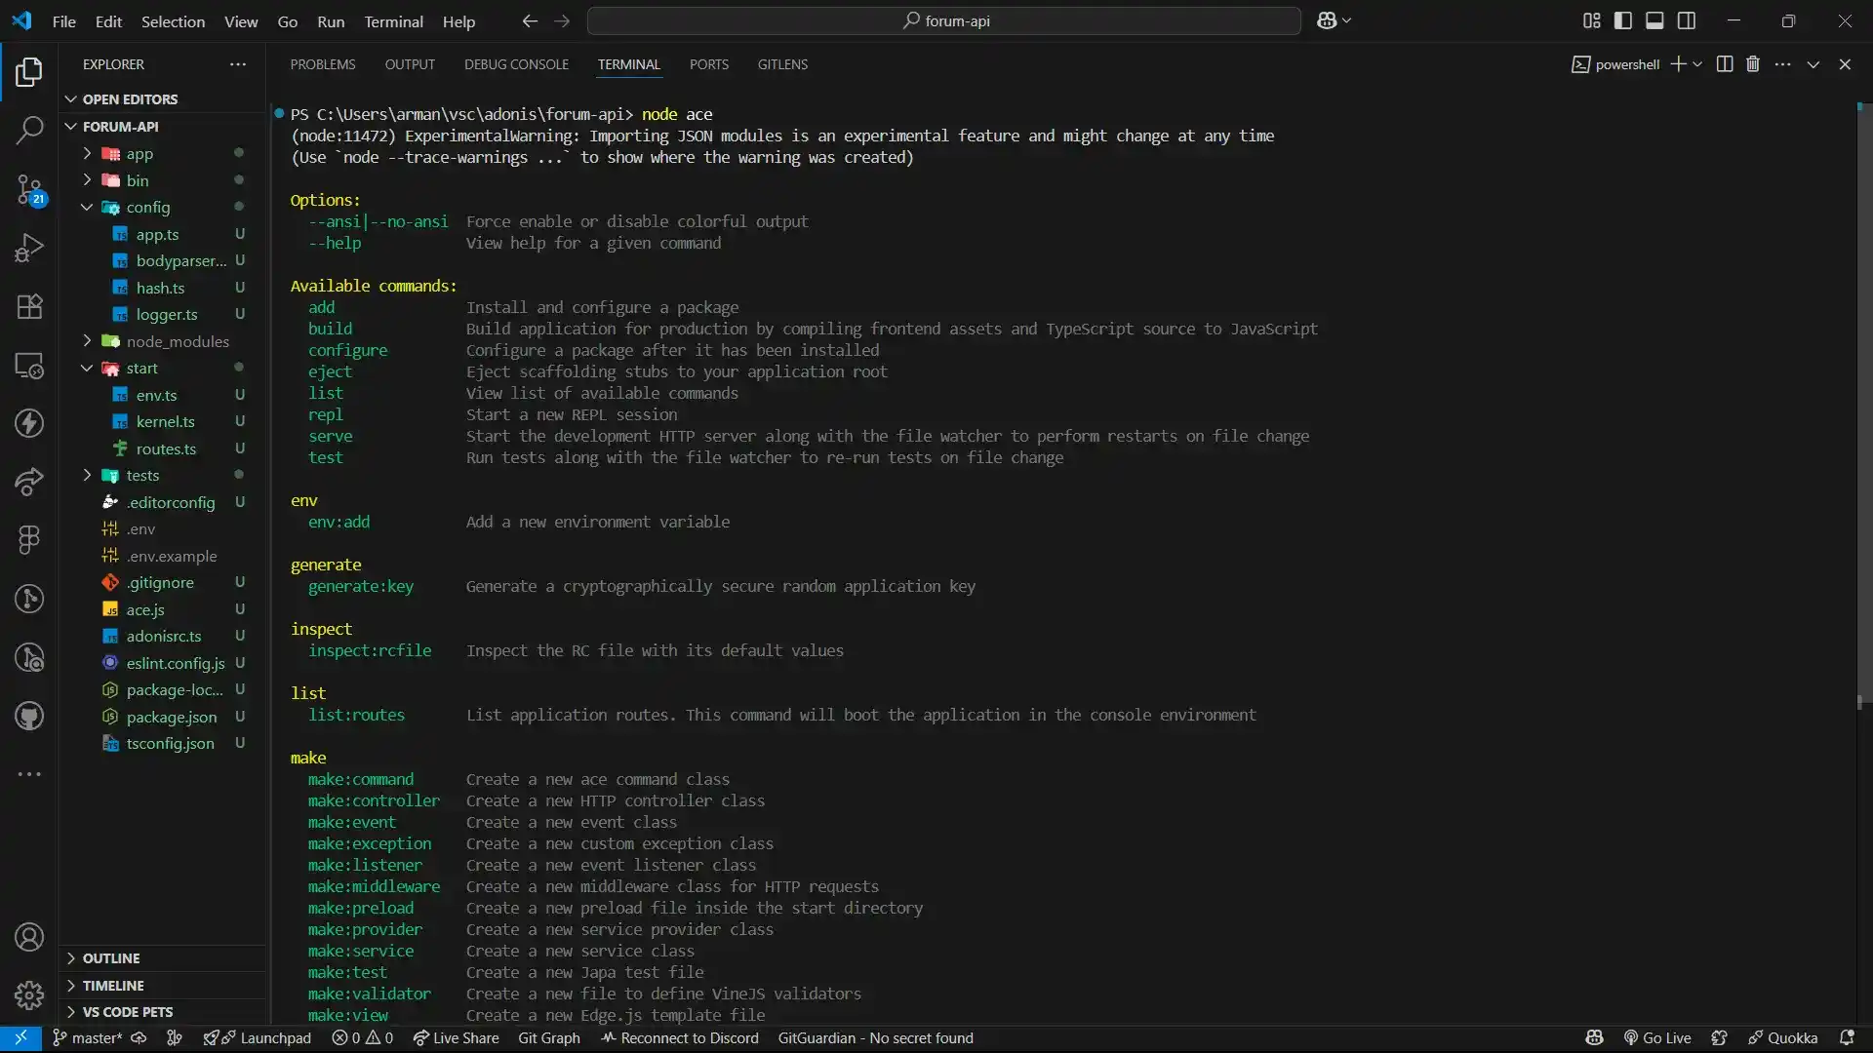Open the Thunder Client lightning icon
This screenshot has height=1053, width=1873.
click(x=29, y=423)
